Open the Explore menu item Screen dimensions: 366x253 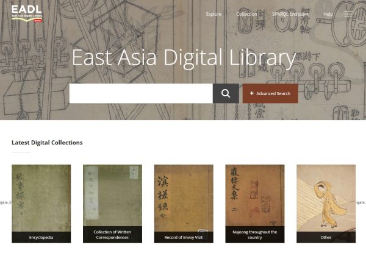point(213,14)
